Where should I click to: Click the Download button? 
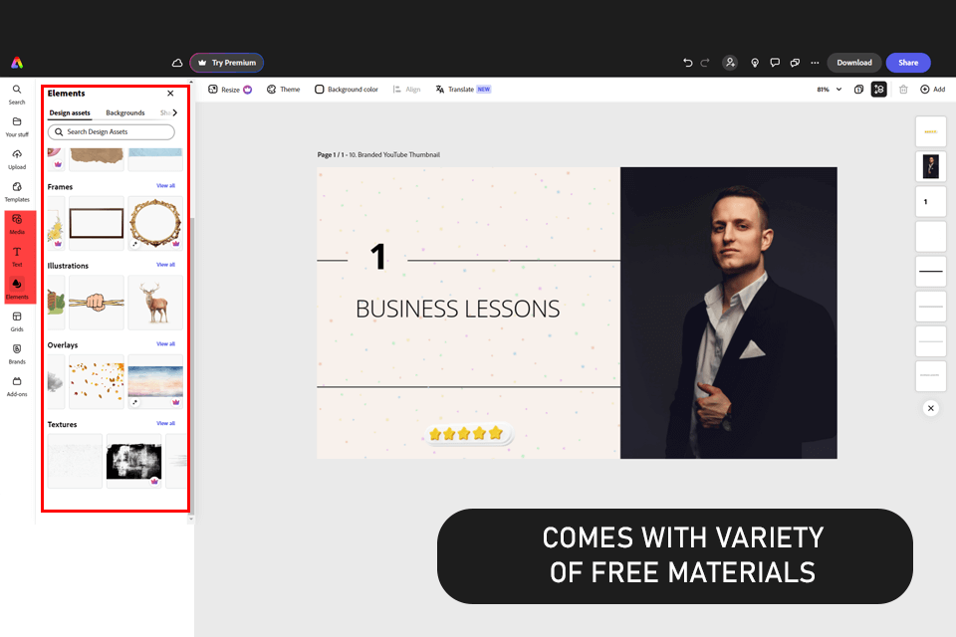(x=853, y=63)
